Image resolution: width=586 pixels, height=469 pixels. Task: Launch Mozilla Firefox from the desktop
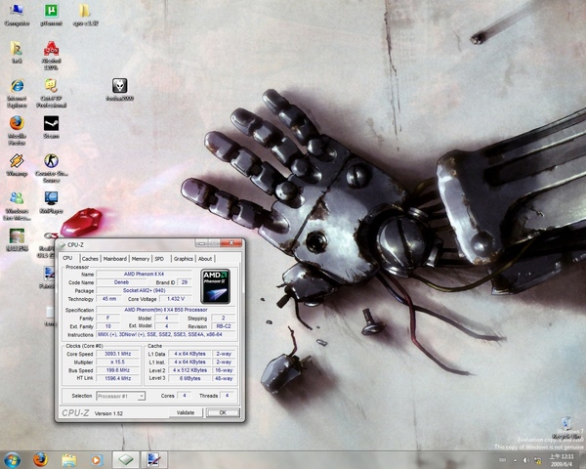[17, 130]
